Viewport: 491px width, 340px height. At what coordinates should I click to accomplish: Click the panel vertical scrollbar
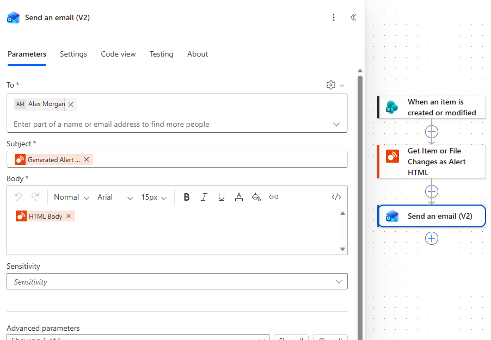[x=360, y=207]
